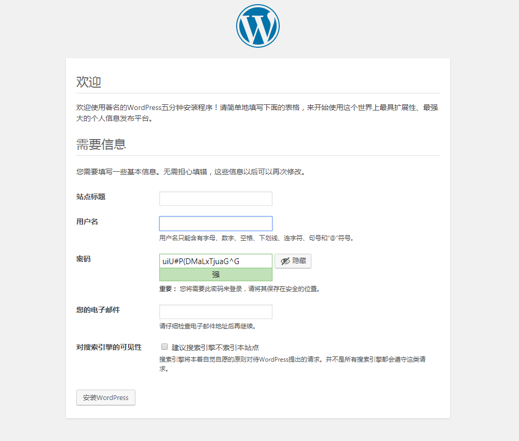Click the 建议搜索引擎不索引本站点 label text
The image size is (519, 441).
[x=215, y=348]
